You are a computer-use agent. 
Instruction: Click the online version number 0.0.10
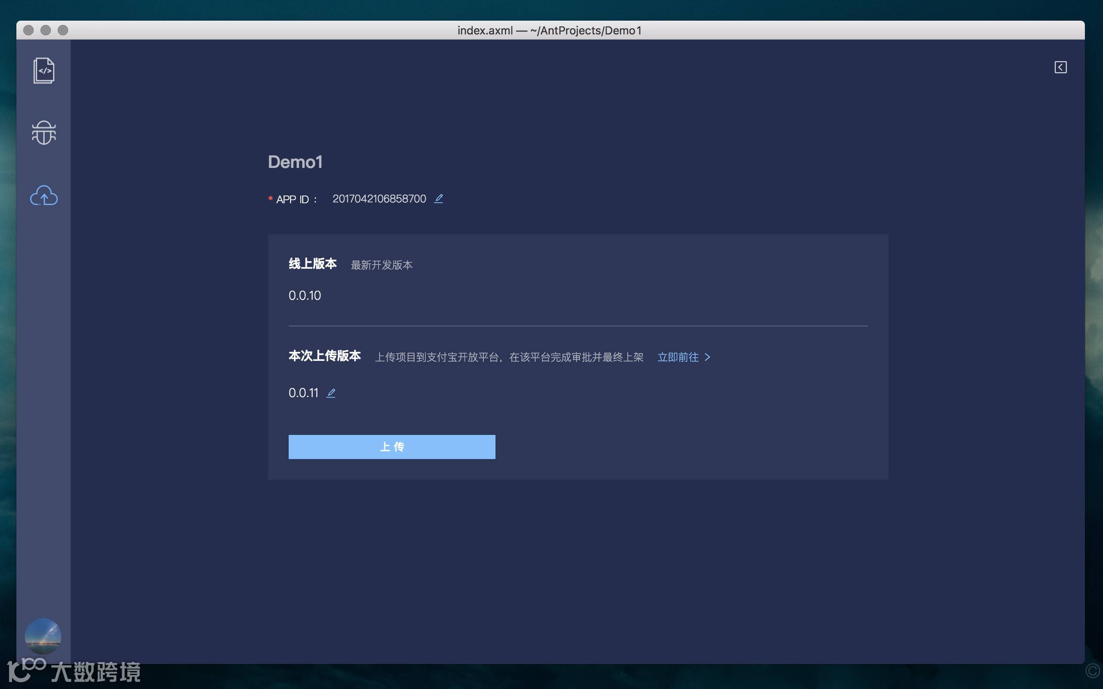tap(305, 295)
